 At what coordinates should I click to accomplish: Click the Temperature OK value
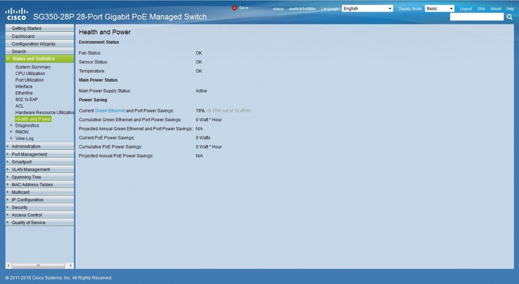click(x=199, y=71)
